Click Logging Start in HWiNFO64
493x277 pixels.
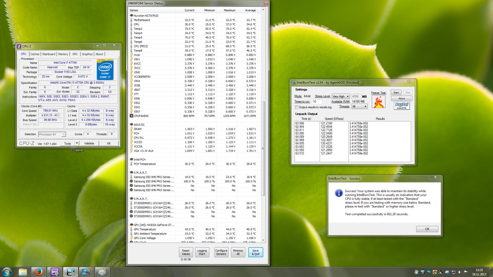(202, 252)
